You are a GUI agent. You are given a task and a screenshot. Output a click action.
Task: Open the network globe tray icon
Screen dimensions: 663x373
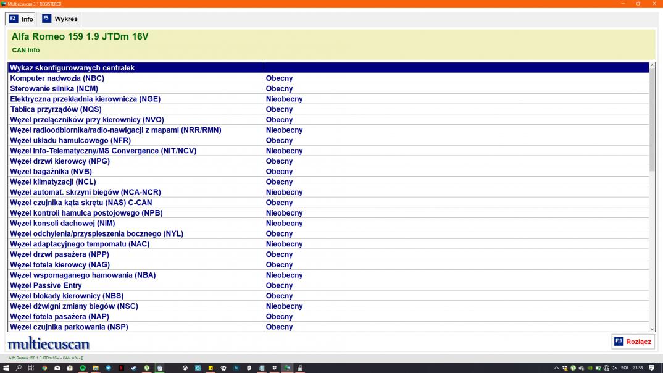coord(606,368)
